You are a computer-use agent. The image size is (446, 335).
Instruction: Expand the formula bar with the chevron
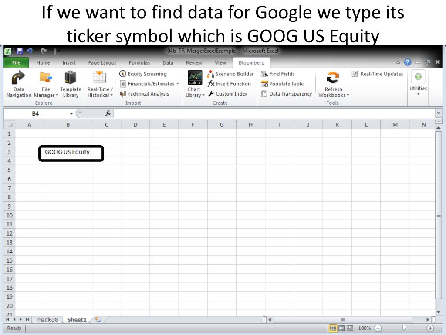click(x=438, y=113)
